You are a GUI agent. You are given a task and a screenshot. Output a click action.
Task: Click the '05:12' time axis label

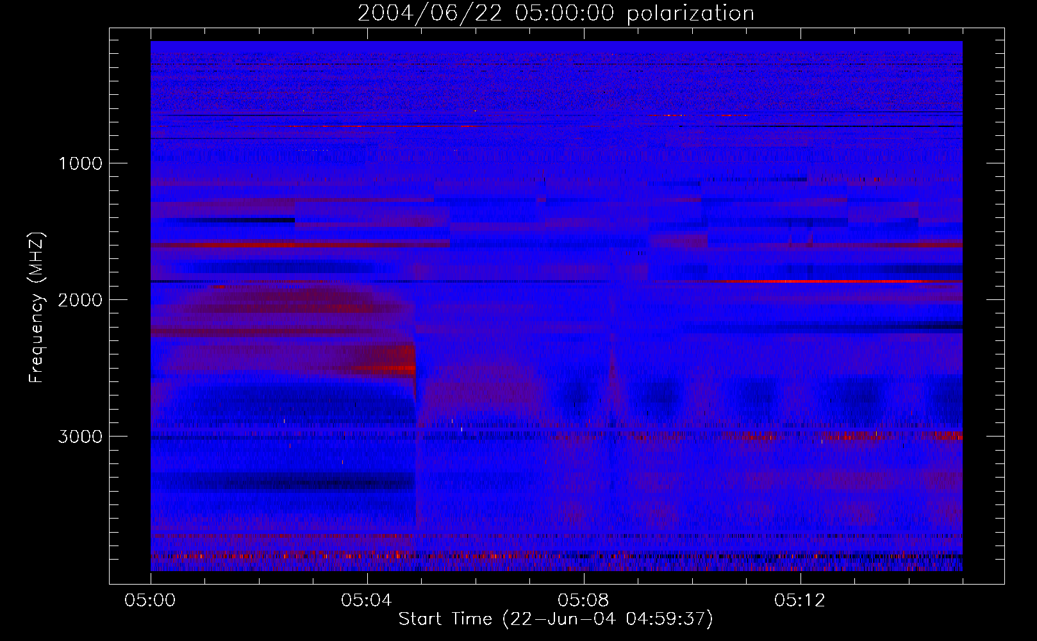coord(800,601)
